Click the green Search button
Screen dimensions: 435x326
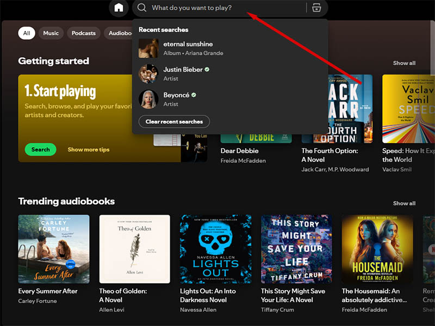pyautogui.click(x=40, y=149)
